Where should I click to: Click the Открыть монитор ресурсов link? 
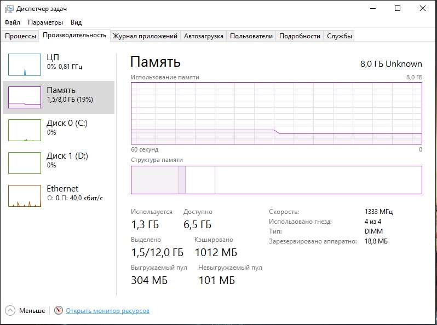click(x=107, y=311)
